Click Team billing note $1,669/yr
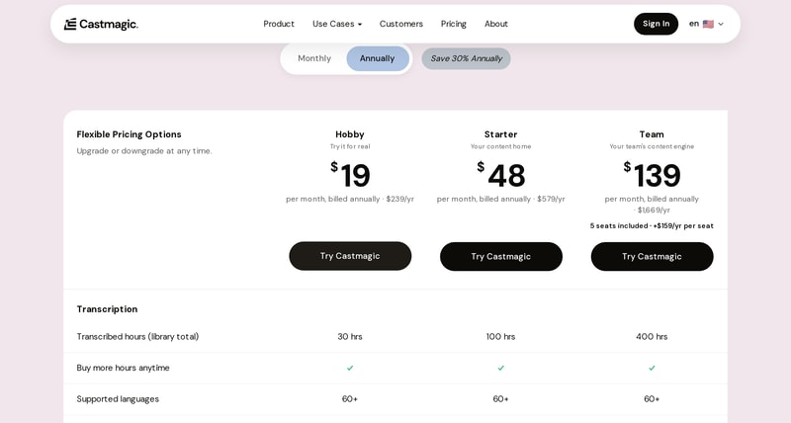791x423 pixels. pyautogui.click(x=652, y=205)
